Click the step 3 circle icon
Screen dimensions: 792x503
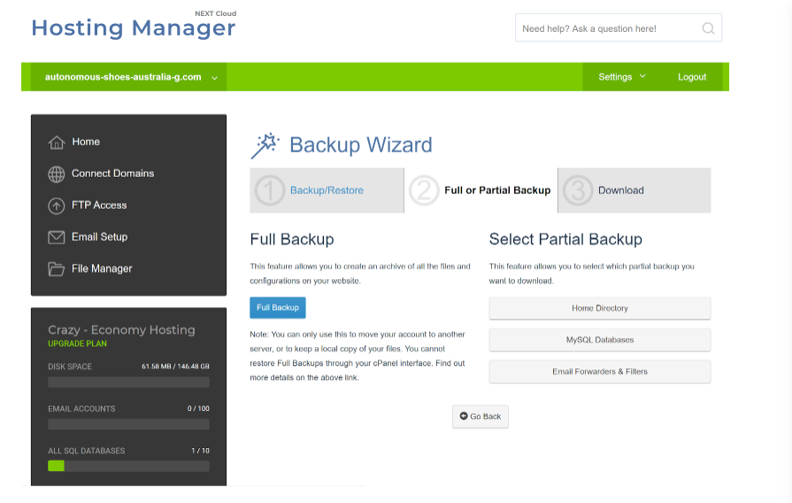pos(578,190)
